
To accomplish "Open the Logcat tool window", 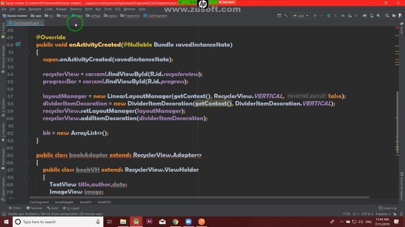I will [x=72, y=208].
